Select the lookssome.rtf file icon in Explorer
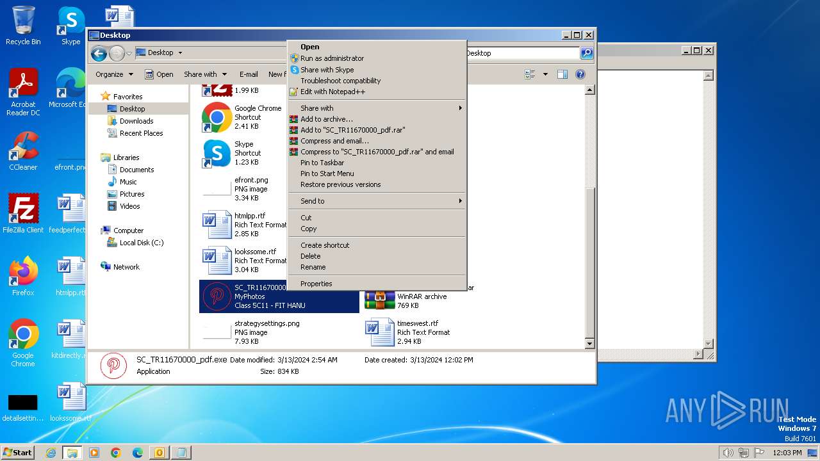This screenshot has height=461, width=820. pyautogui.click(x=217, y=261)
